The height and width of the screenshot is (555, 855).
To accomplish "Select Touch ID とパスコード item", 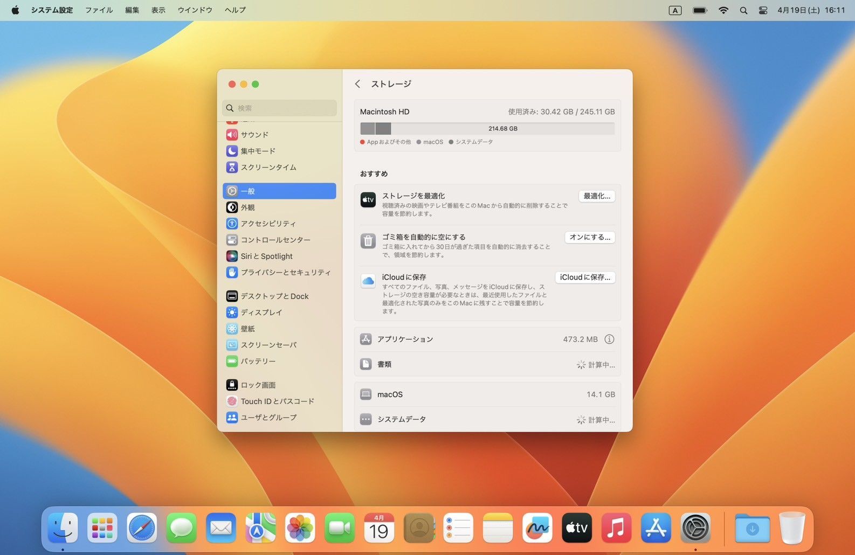I will tap(279, 401).
